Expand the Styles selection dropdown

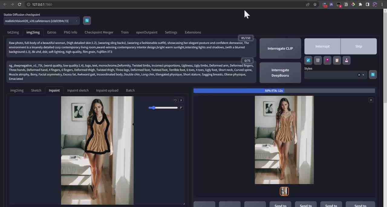(x=363, y=75)
